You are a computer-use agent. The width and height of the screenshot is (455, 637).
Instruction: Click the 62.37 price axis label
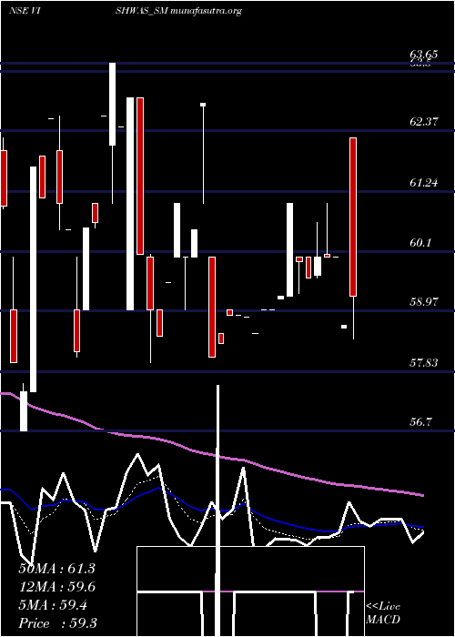pos(423,121)
